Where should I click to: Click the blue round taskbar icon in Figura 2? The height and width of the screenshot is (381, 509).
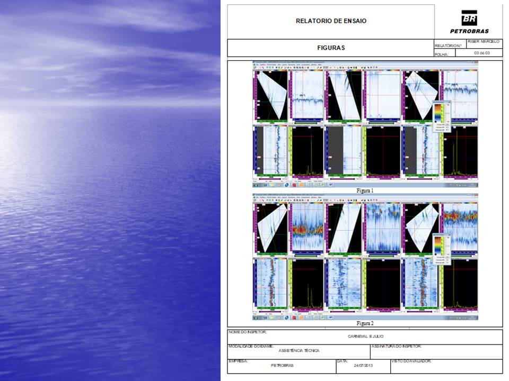(286, 317)
